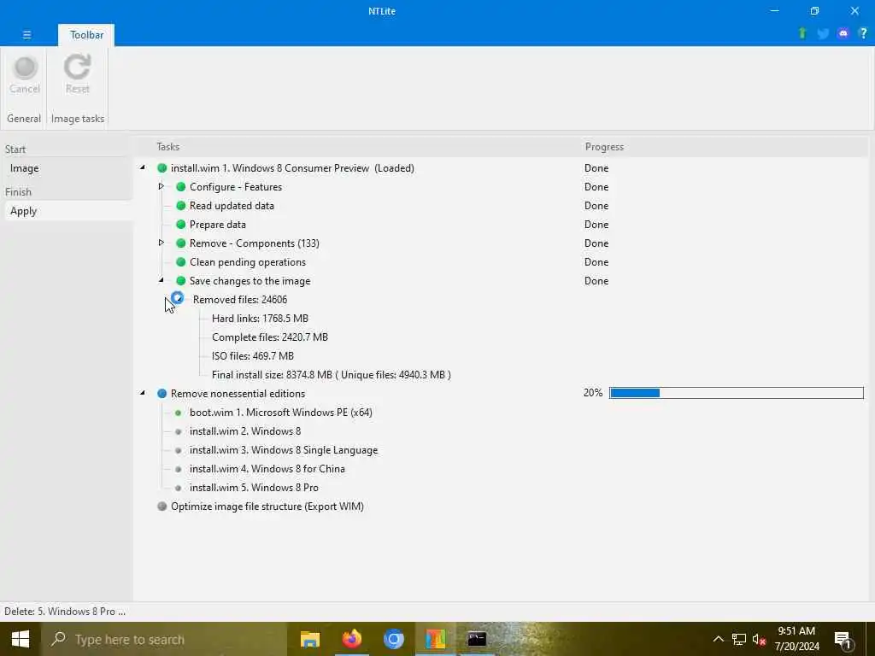Click the green dot beside boot.wim 1
This screenshot has height=656, width=875.
tap(178, 413)
